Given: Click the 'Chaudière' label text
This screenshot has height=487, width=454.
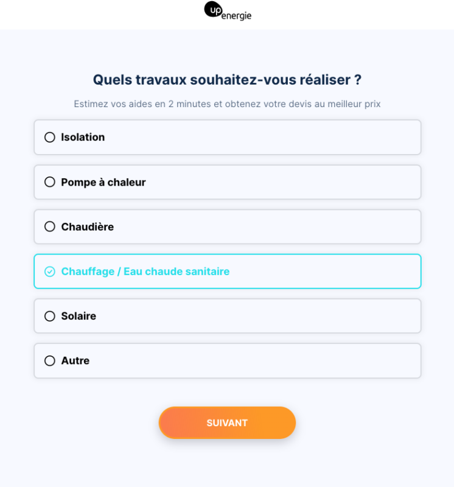Looking at the screenshot, I should pyautogui.click(x=87, y=227).
